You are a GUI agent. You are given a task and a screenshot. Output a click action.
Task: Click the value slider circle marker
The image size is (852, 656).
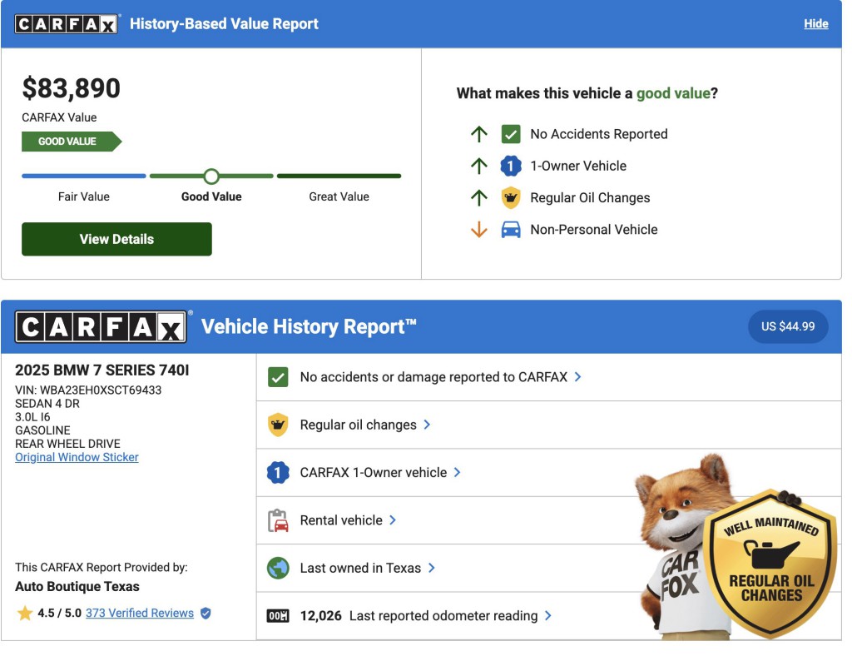211,176
